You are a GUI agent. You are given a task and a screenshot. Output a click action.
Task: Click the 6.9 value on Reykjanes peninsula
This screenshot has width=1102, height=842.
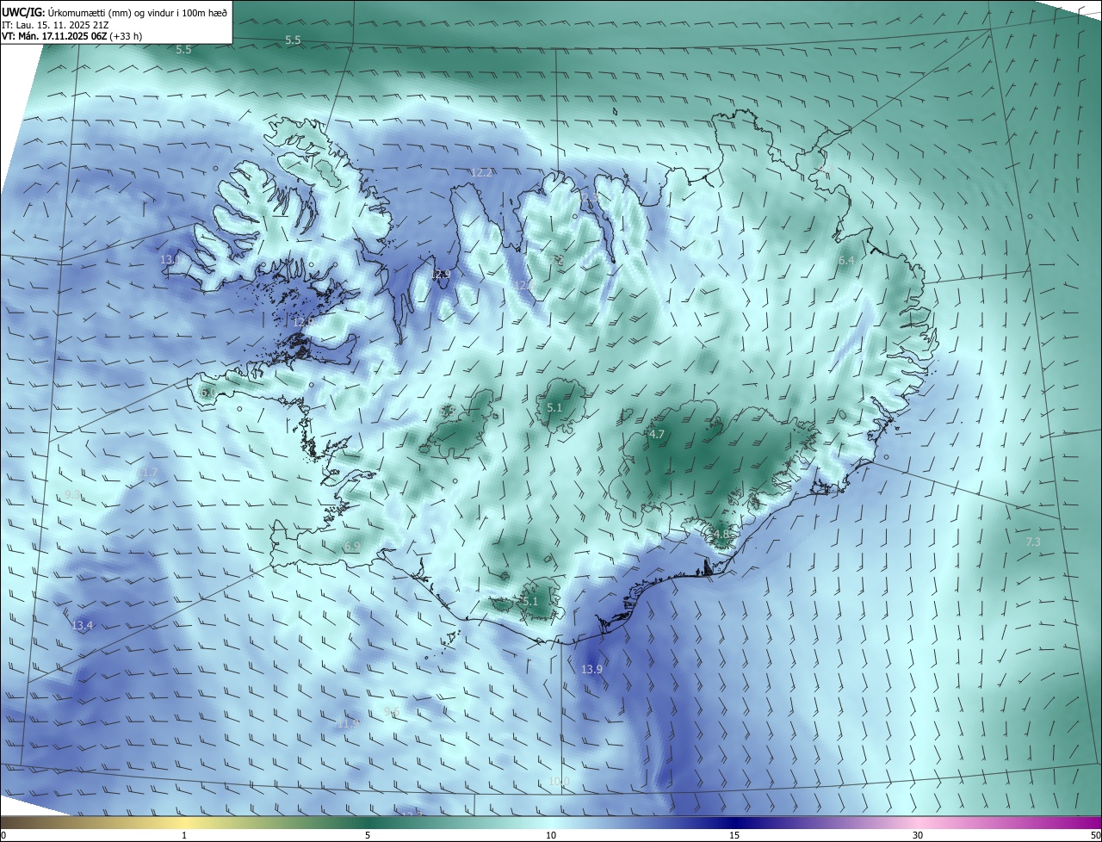tap(352, 546)
